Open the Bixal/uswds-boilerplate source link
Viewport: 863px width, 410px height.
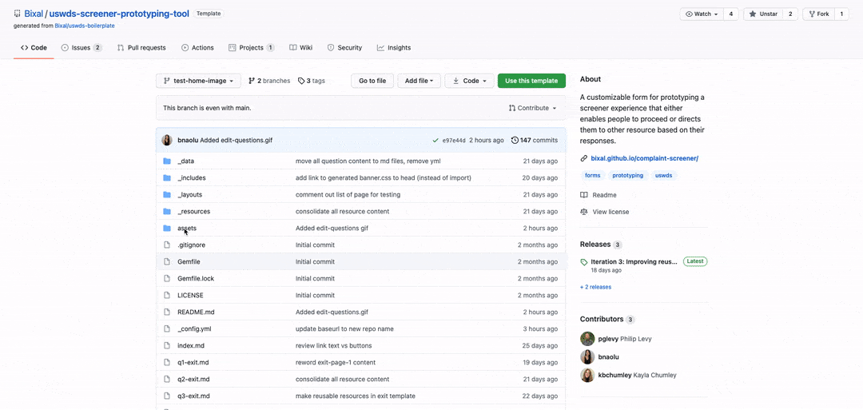pyautogui.click(x=85, y=26)
